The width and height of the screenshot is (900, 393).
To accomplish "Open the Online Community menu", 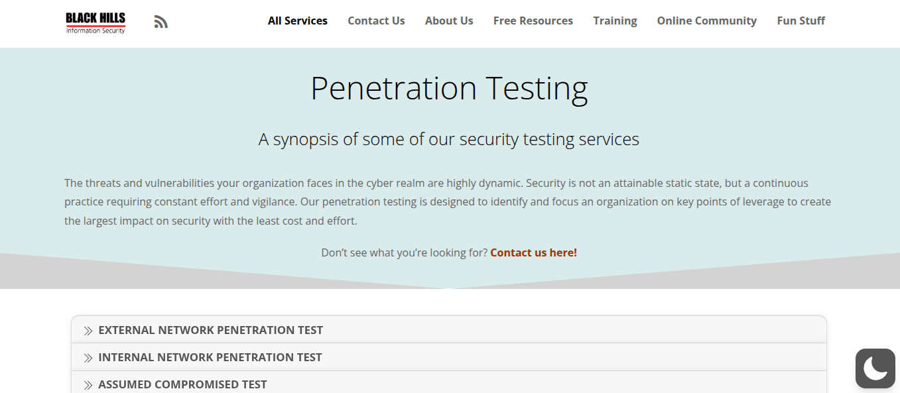I will 707,21.
